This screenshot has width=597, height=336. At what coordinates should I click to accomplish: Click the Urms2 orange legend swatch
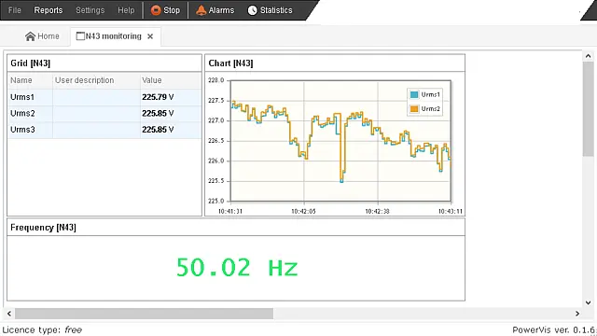coord(414,109)
